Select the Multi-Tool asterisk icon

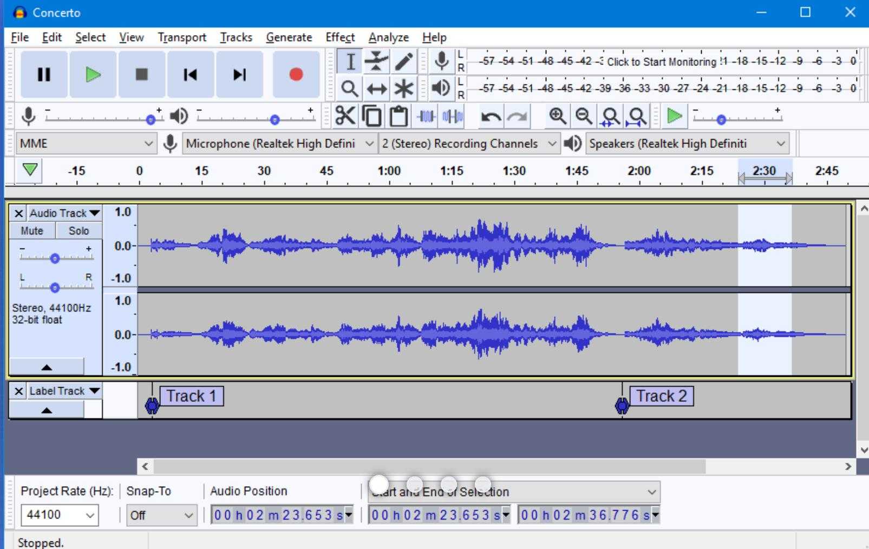pos(403,88)
